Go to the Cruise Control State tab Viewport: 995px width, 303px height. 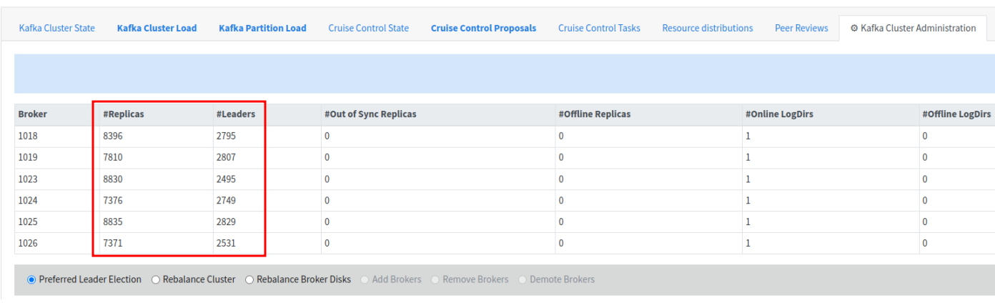(x=369, y=29)
